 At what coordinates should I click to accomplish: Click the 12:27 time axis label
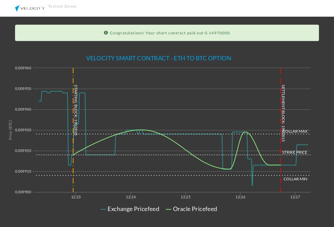[x=295, y=197]
